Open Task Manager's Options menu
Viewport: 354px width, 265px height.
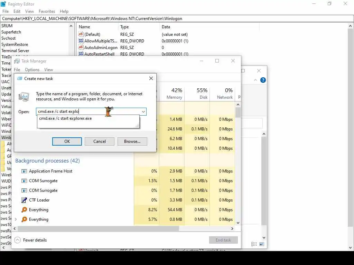[32, 70]
